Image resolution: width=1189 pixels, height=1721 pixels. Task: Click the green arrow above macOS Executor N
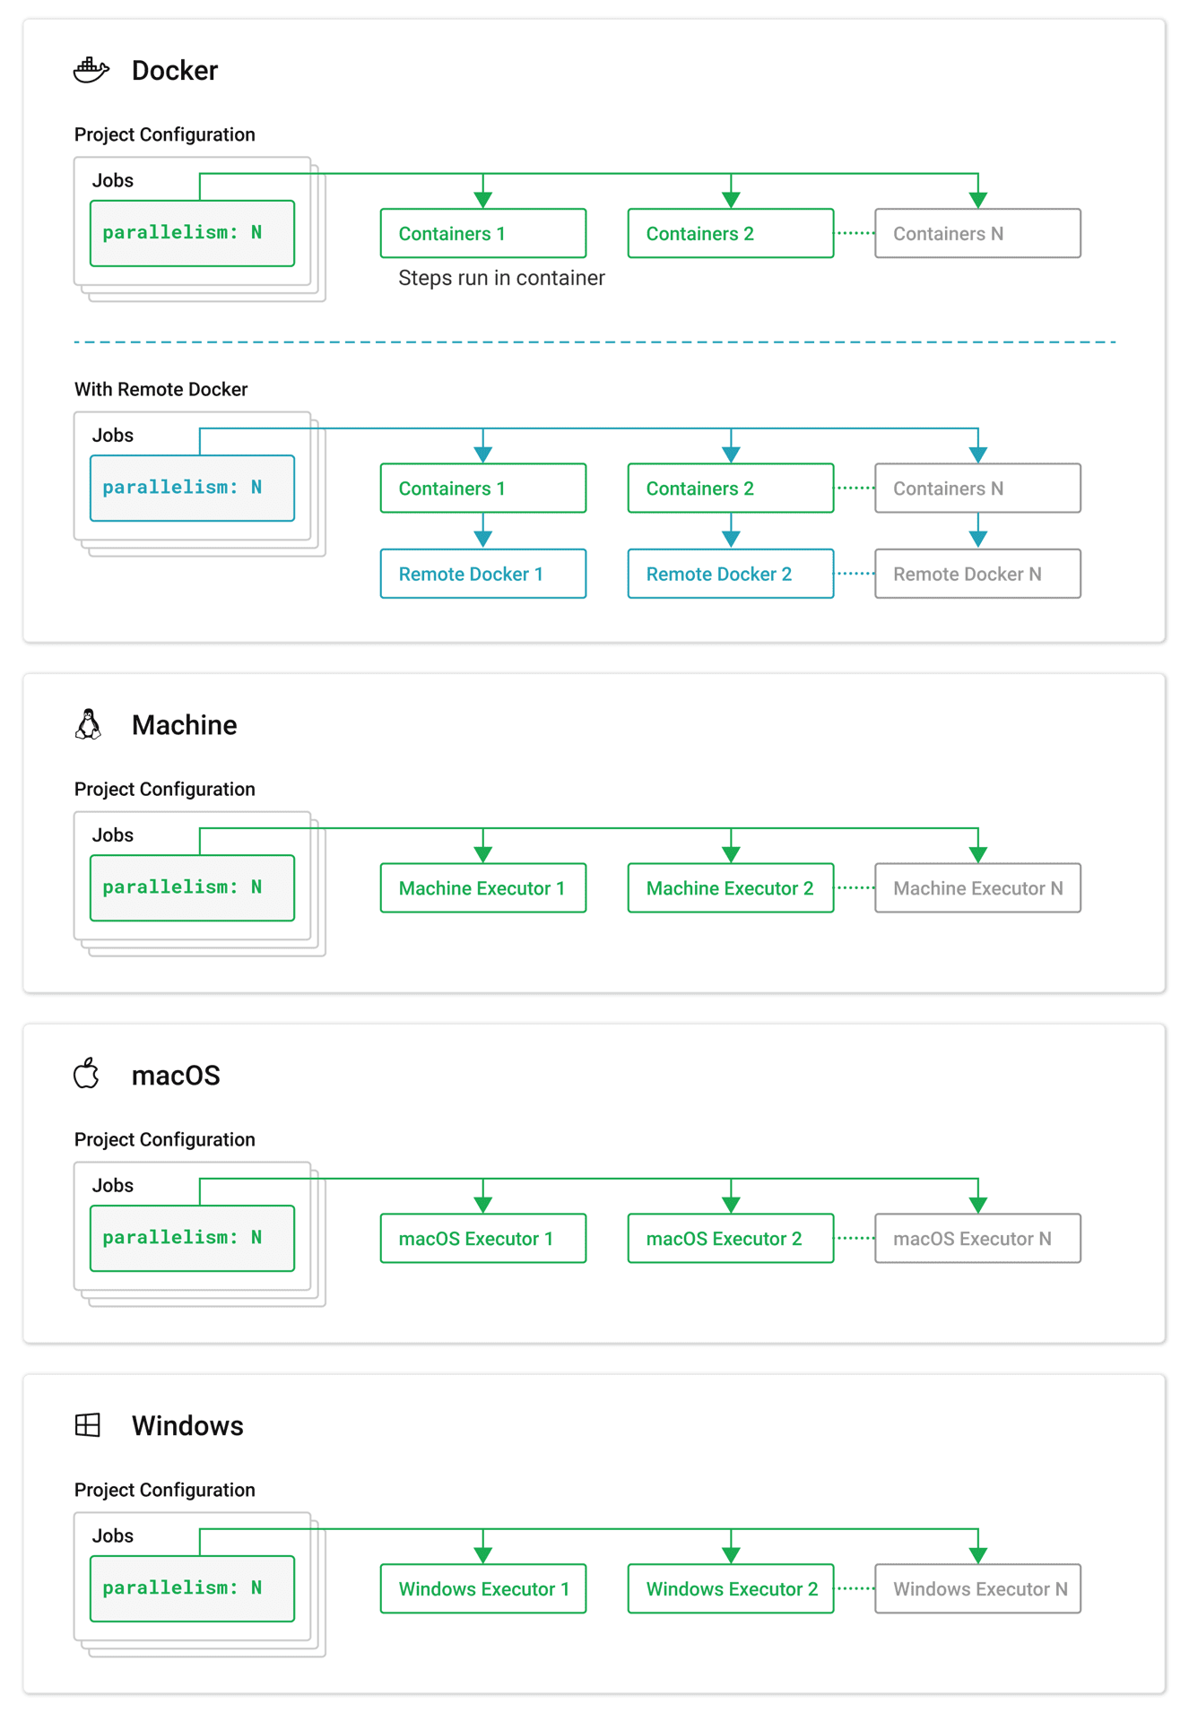pyautogui.click(x=978, y=1203)
